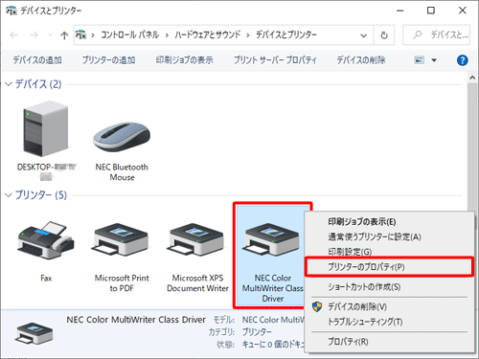479x359 pixels.
Task: Click the change view icon in toolbar
Action: pyautogui.click(x=419, y=60)
